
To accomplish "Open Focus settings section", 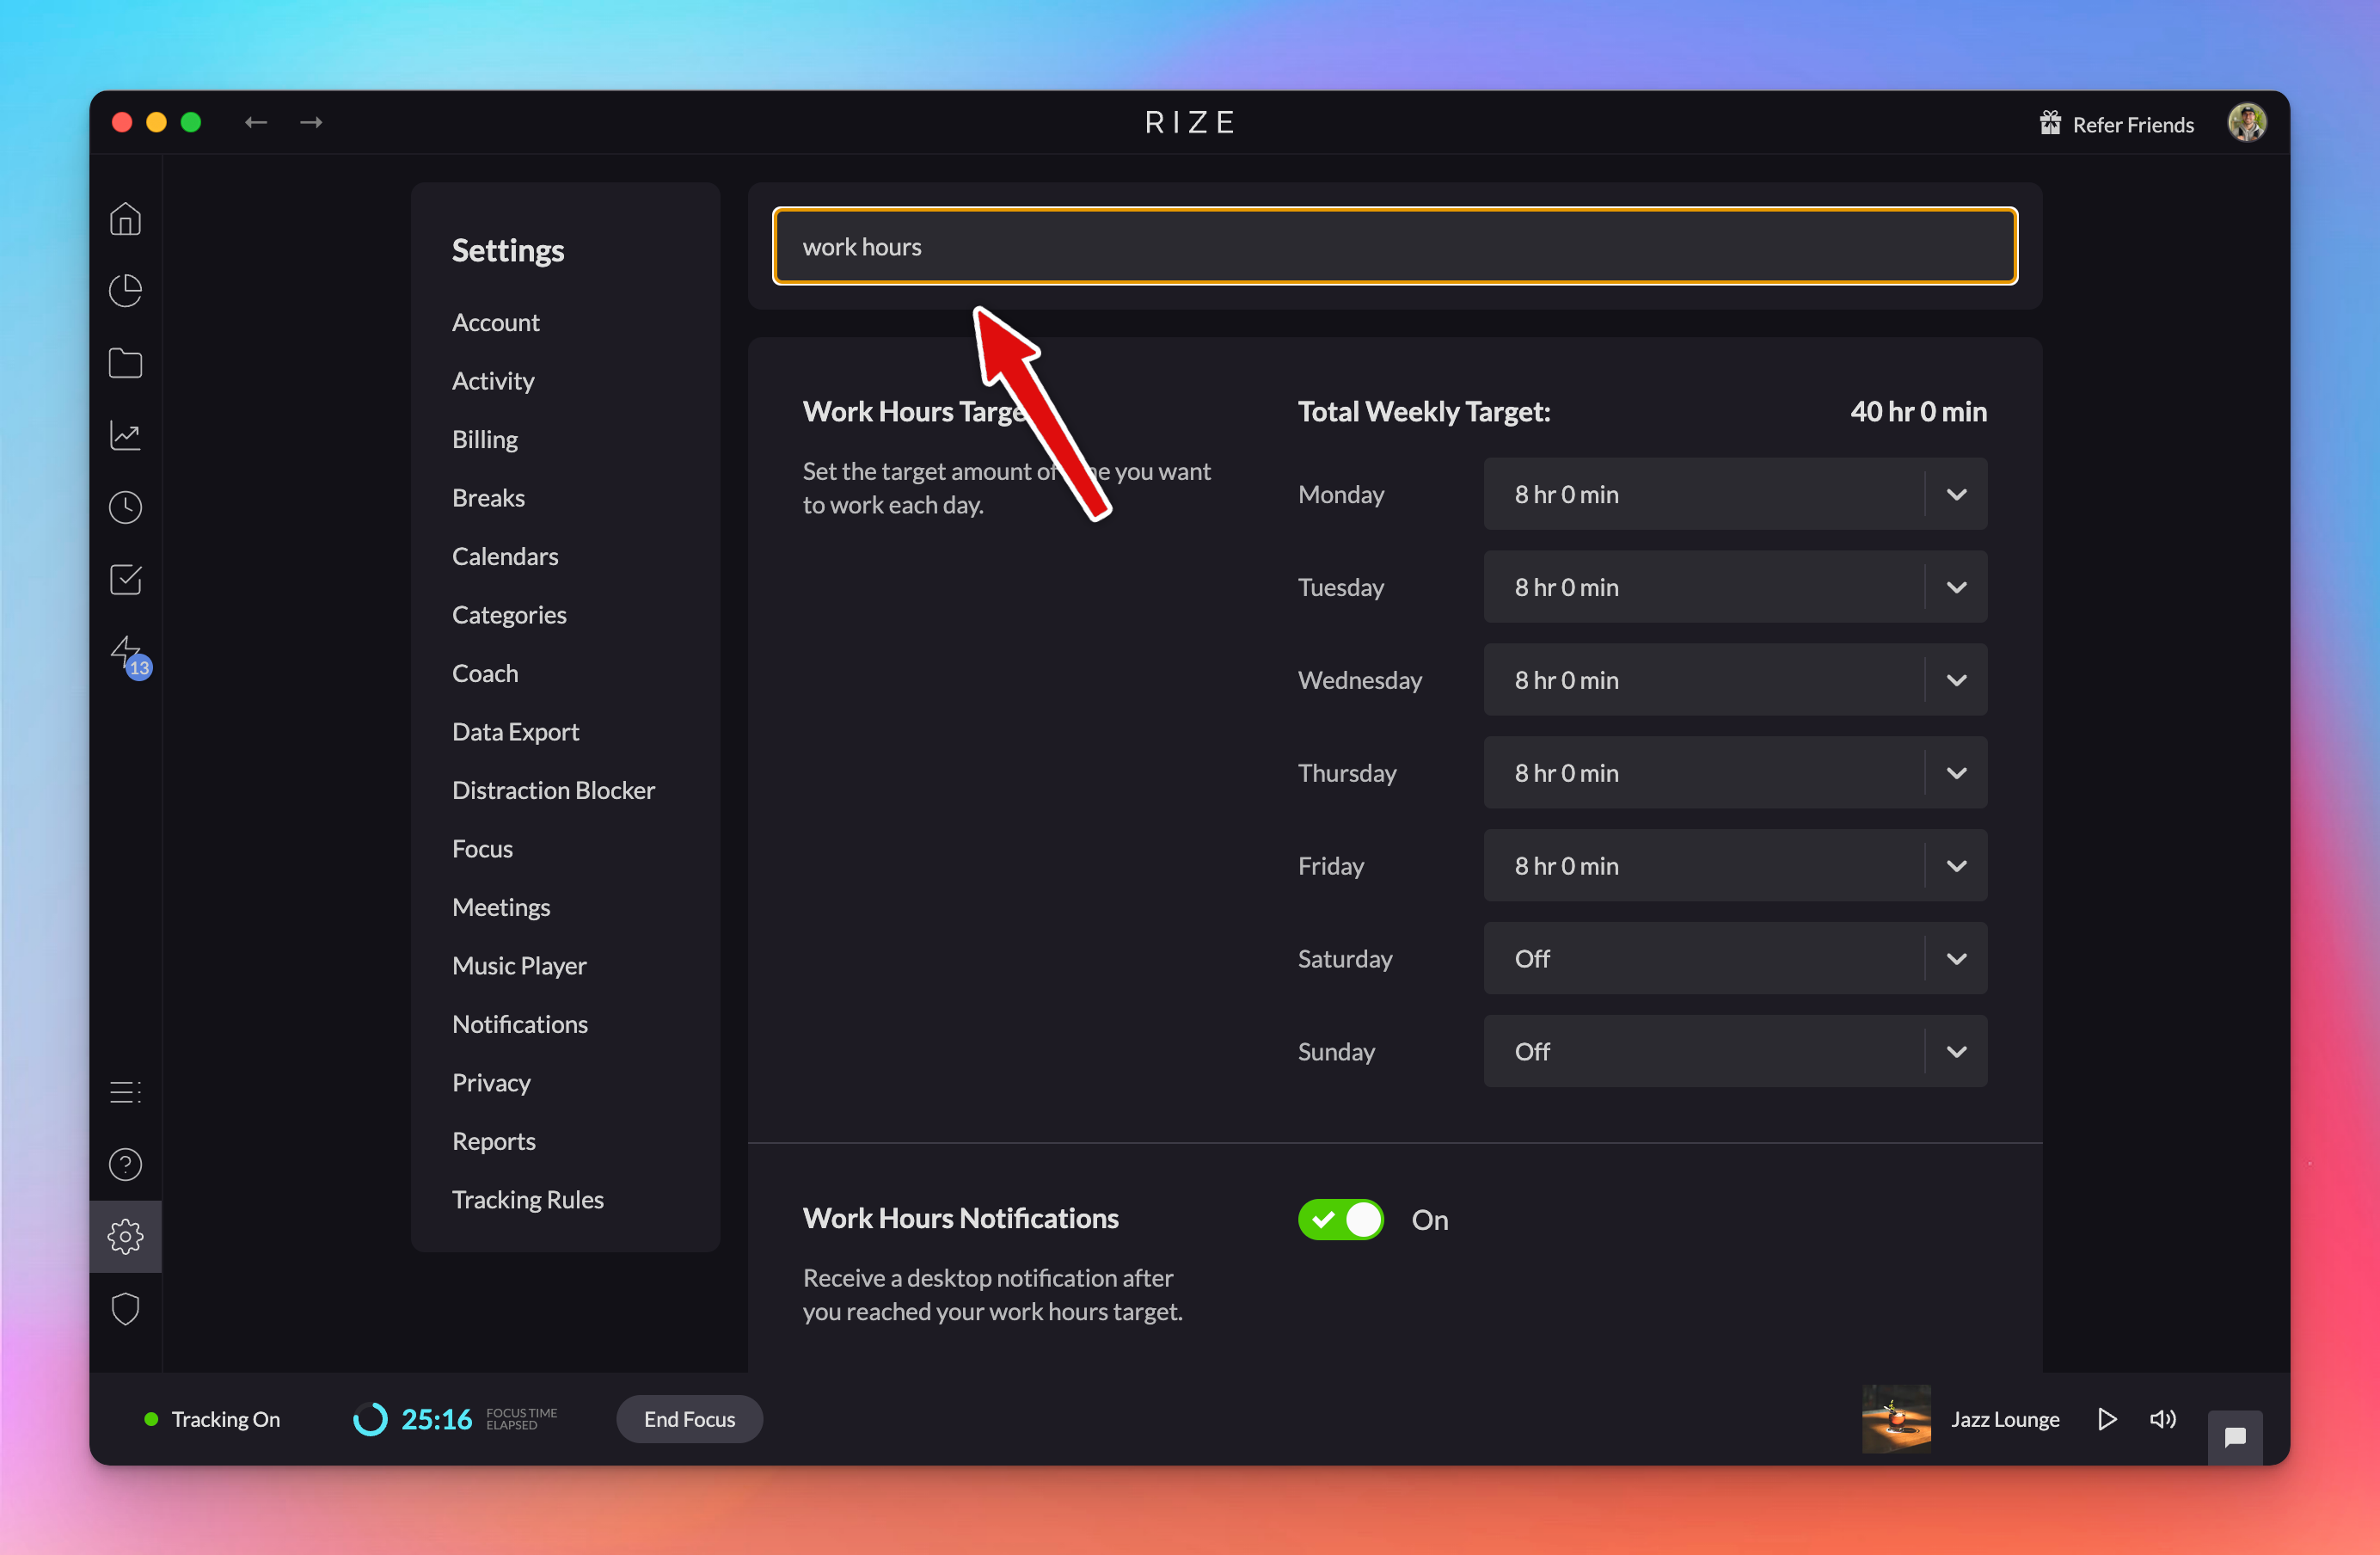I will (x=482, y=849).
